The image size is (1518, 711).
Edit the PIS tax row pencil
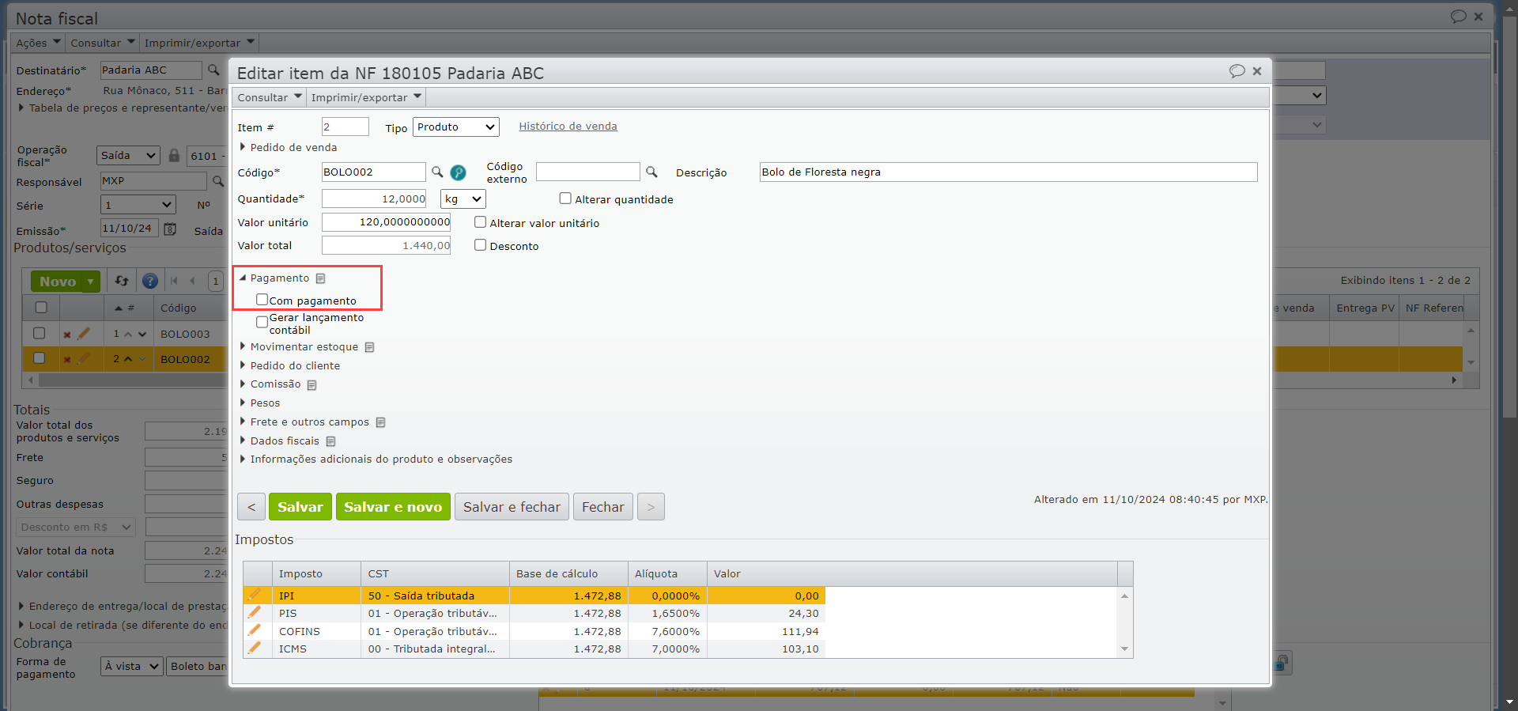255,612
